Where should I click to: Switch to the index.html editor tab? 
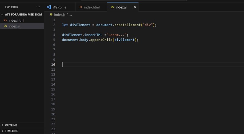click(90, 7)
